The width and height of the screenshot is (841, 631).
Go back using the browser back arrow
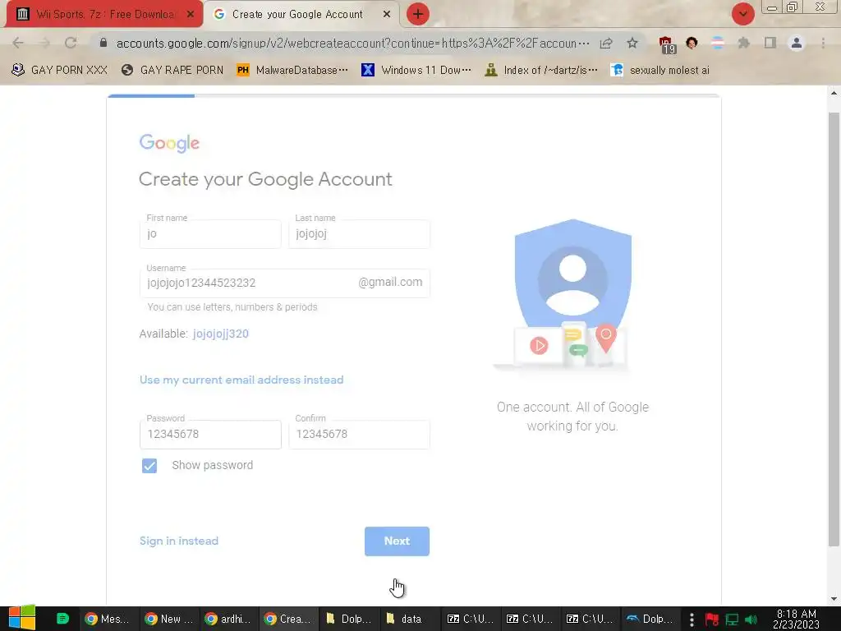pyautogui.click(x=18, y=43)
